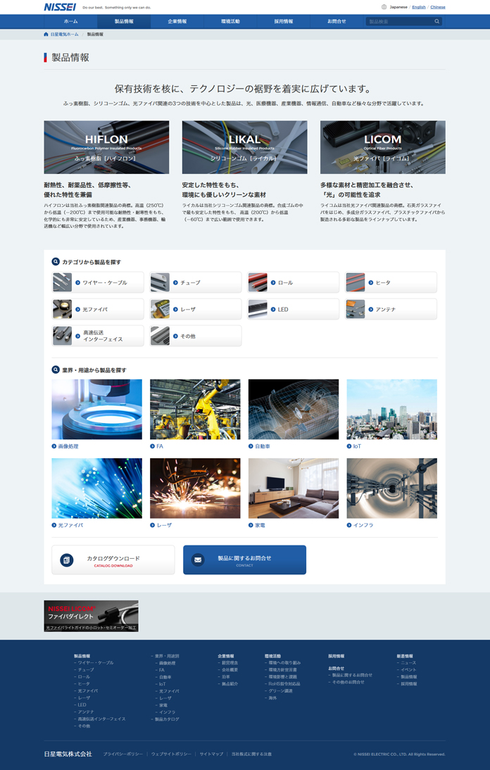Select お問合せ in the navigation bar
The image size is (490, 770).
point(337,22)
